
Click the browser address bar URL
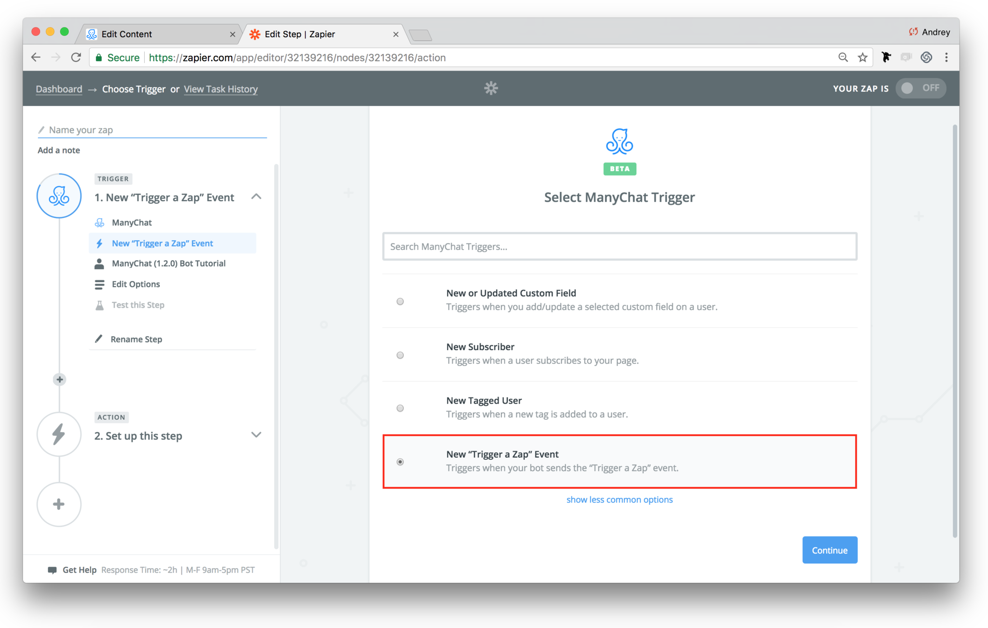pyautogui.click(x=297, y=57)
